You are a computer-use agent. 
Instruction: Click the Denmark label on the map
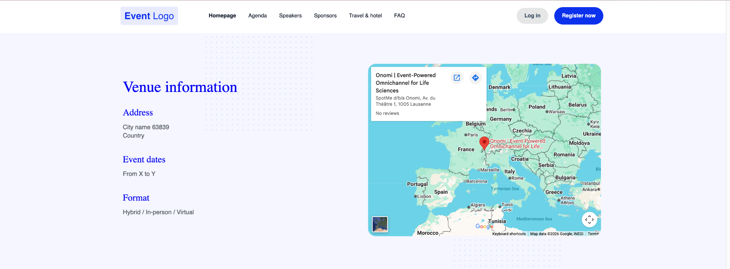click(x=500, y=87)
